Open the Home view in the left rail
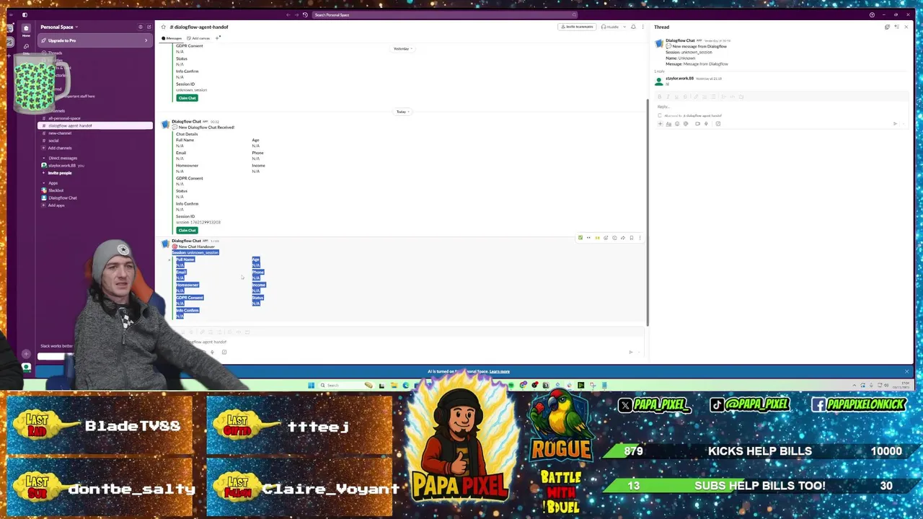 coord(26,30)
